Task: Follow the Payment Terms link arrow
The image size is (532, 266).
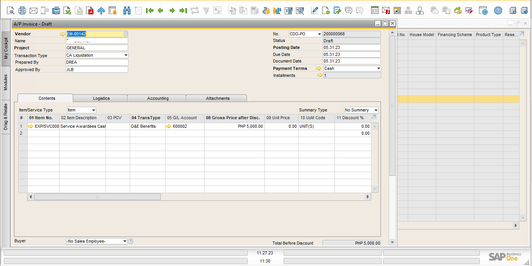Action: 319,68
